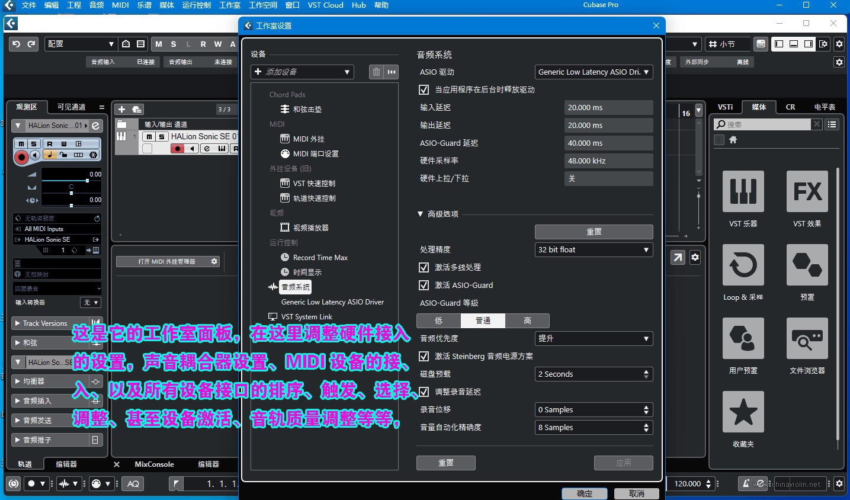The image size is (850, 500).
Task: Toggle 当应用程序在后台时释放驱动 checkbox
Action: click(424, 89)
